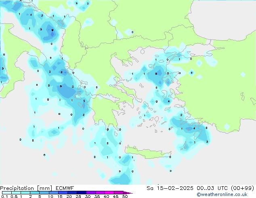
Task: Select the 30–35 mm purple legend box
Action: point(91,193)
